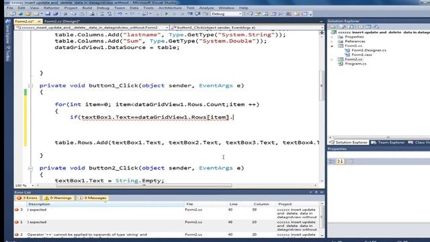Viewport: 430px width, 242px height.
Task: Collapse the button1_Click method outline
Action: click(x=30, y=86)
